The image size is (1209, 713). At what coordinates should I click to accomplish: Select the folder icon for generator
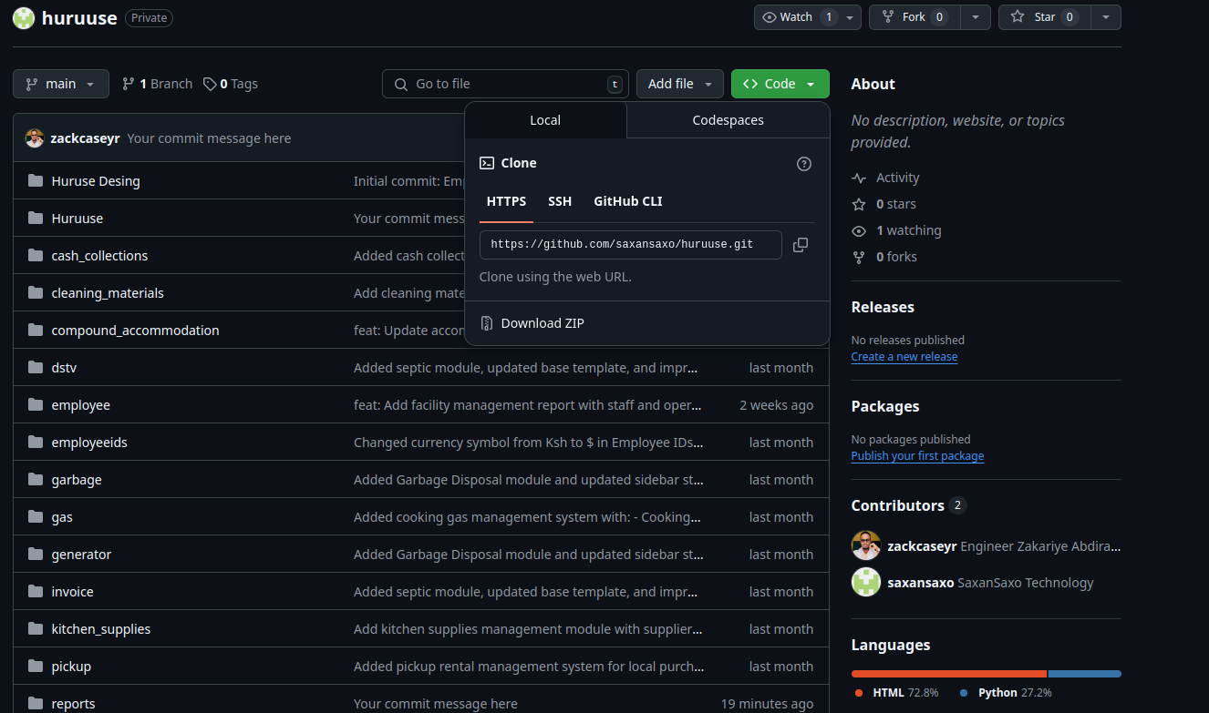(x=36, y=555)
